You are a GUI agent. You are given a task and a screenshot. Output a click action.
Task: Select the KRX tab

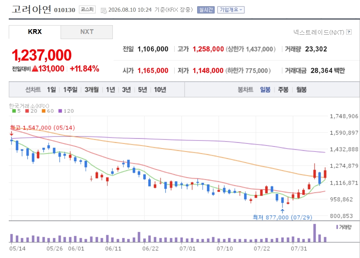click(35, 32)
